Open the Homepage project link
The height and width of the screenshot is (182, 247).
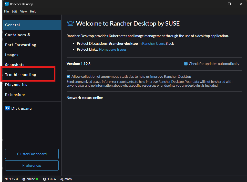[107, 49]
